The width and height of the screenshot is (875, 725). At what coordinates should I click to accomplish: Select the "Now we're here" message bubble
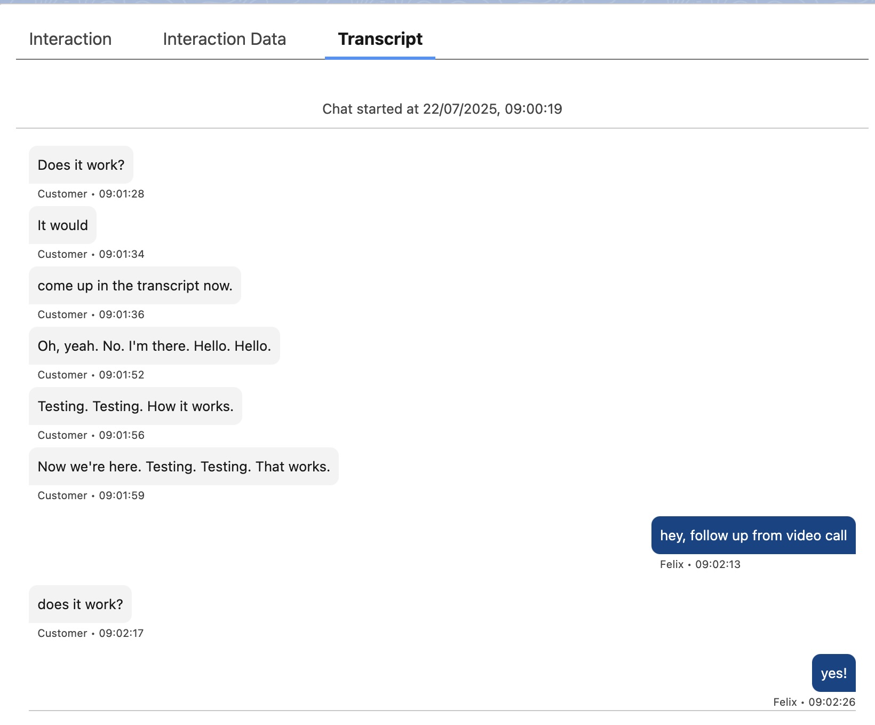184,467
